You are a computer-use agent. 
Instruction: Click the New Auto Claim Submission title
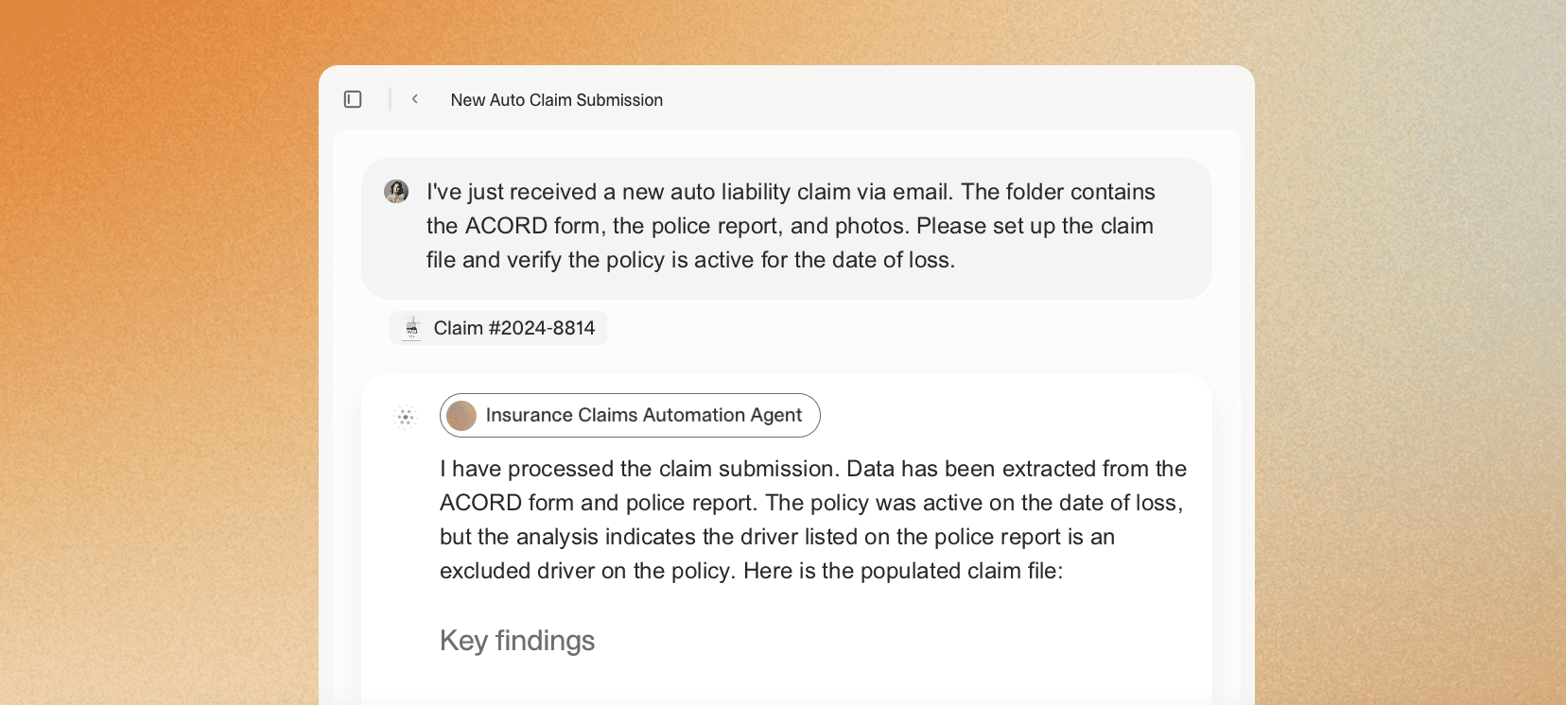556,100
